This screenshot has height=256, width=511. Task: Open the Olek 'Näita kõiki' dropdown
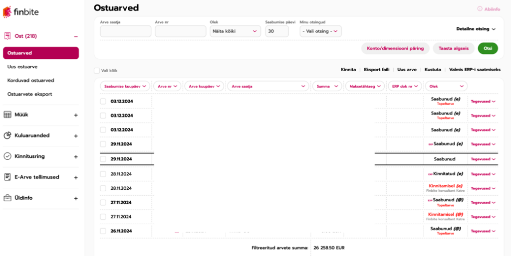point(235,31)
